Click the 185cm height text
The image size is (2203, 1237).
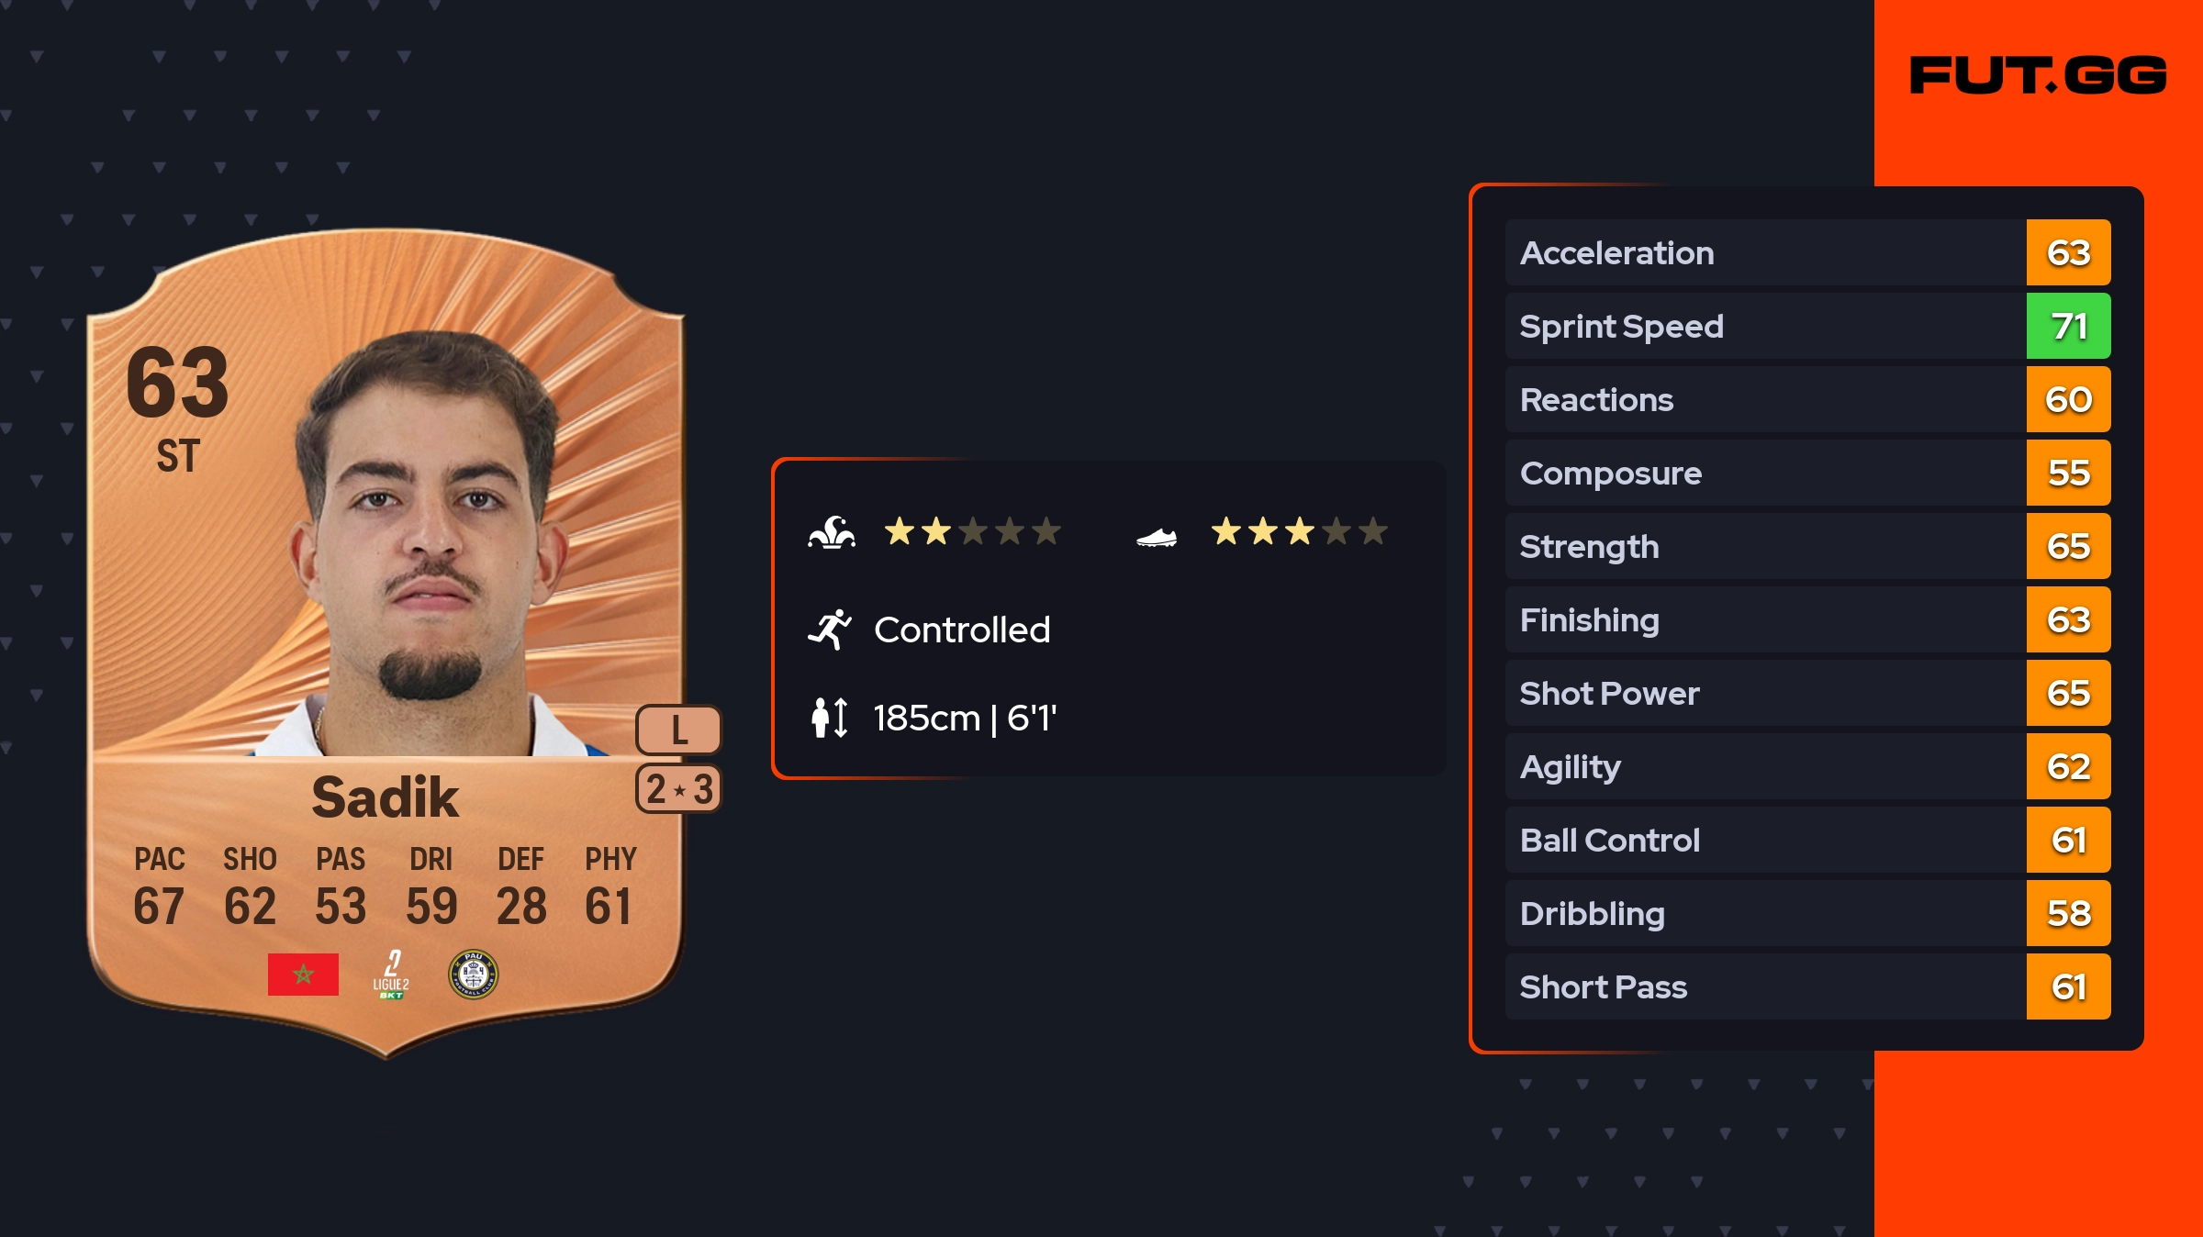click(964, 718)
